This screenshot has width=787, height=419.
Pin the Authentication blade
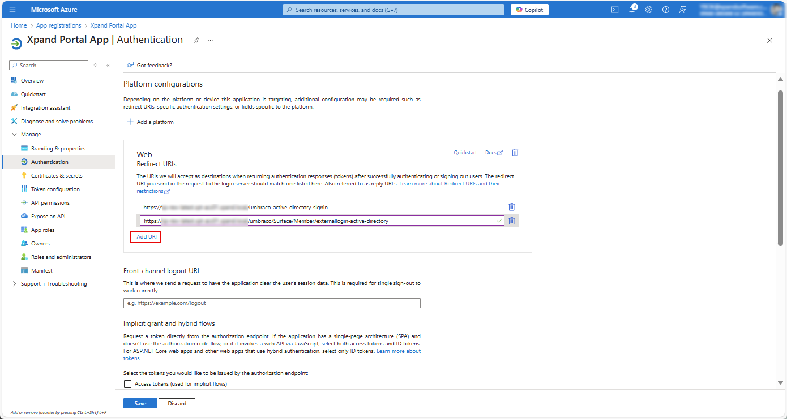point(196,40)
